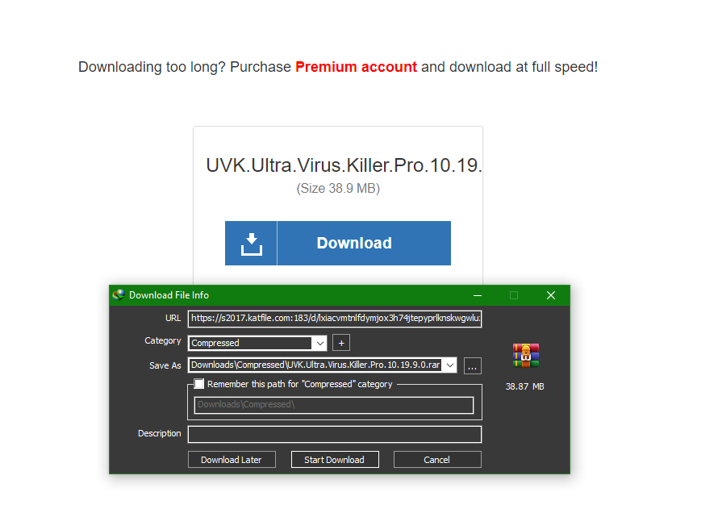
Task: Add new category with plus button
Action: click(x=341, y=343)
